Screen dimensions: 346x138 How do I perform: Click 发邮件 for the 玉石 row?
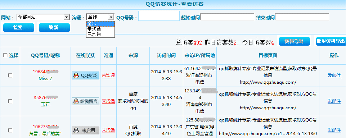[x=334, y=101]
